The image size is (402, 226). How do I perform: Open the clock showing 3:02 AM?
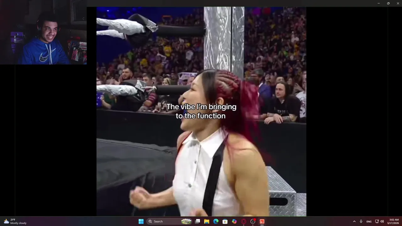tap(394, 221)
